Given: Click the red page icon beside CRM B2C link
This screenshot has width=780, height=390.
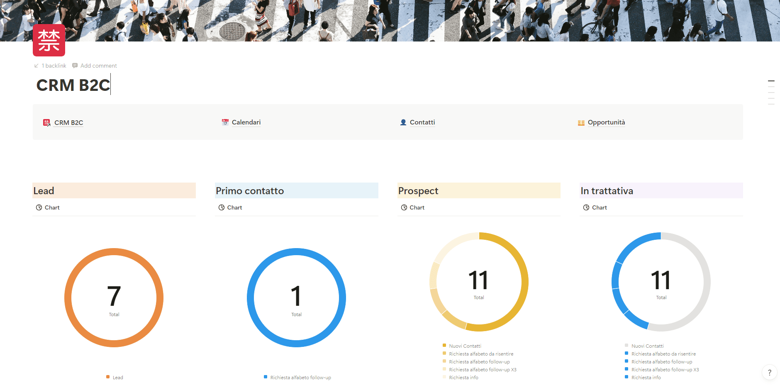Looking at the screenshot, I should click(x=46, y=122).
